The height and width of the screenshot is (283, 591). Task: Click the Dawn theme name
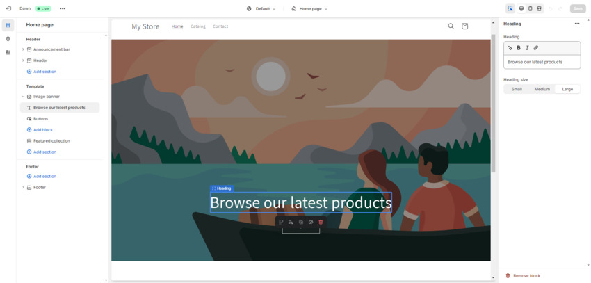tap(25, 8)
